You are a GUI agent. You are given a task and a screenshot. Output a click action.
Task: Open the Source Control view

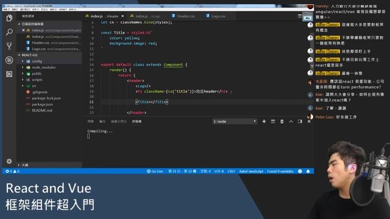[9, 46]
